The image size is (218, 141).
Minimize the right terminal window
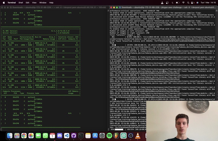pyautogui.click(x=114, y=8)
